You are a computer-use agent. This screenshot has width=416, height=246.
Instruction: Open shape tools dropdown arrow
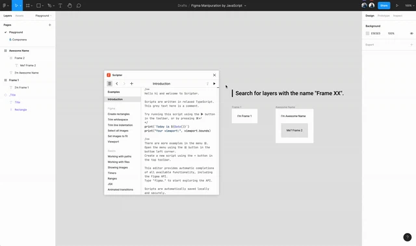(43, 6)
